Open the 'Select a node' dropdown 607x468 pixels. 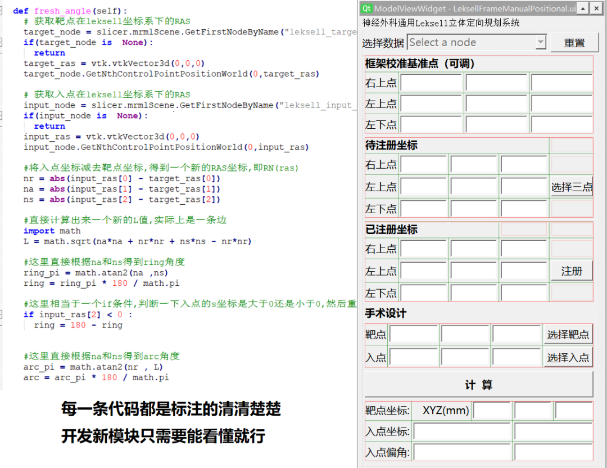pyautogui.click(x=477, y=43)
